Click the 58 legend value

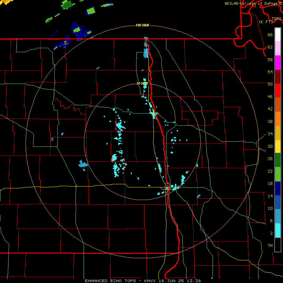point(270,59)
